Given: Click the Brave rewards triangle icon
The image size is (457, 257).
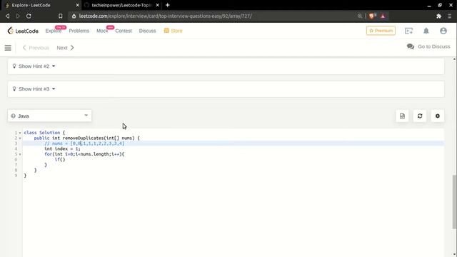Looking at the screenshot, I should 383,16.
